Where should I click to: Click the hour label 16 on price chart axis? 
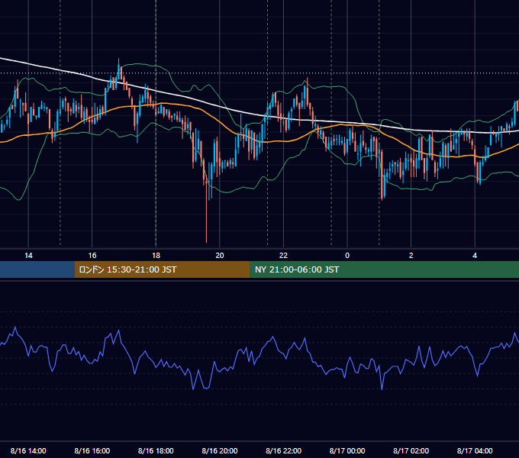pos(92,256)
